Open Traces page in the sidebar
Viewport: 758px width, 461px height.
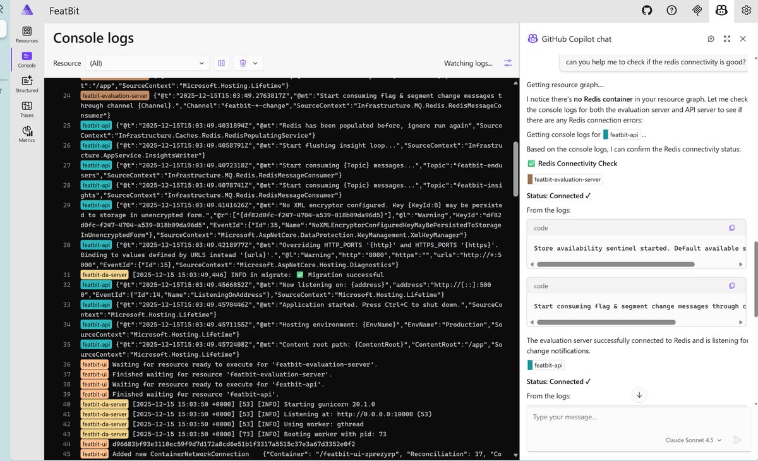coord(27,110)
